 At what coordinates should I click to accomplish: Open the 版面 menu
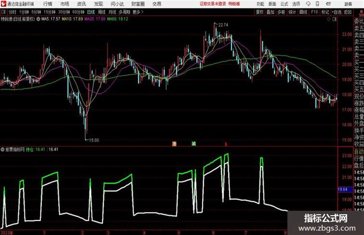(272, 4)
